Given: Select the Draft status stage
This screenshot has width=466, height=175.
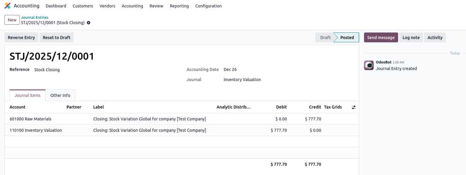Looking at the screenshot, I should click(x=325, y=38).
